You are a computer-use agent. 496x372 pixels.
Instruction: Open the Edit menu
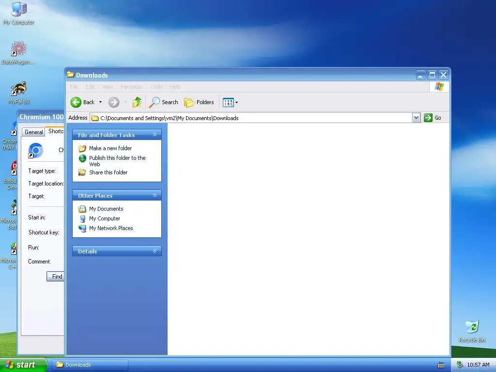[x=90, y=87]
